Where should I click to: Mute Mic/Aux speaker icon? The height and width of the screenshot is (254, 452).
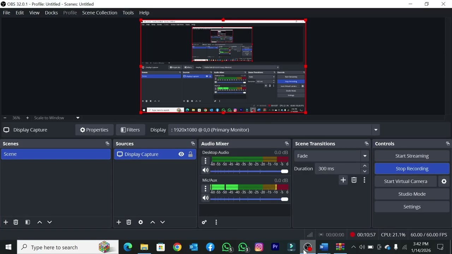click(206, 198)
